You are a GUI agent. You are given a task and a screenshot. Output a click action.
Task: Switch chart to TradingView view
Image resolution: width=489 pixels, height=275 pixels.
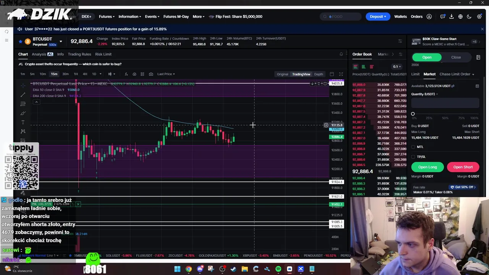[x=301, y=74]
